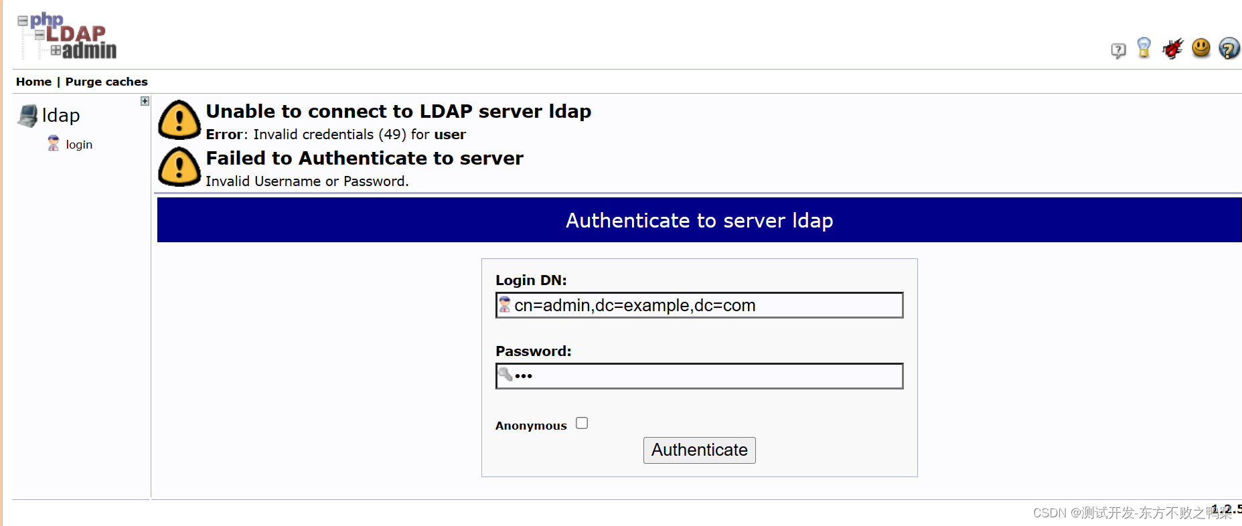Focus the Password input field
This screenshot has width=1242, height=526.
700,376
